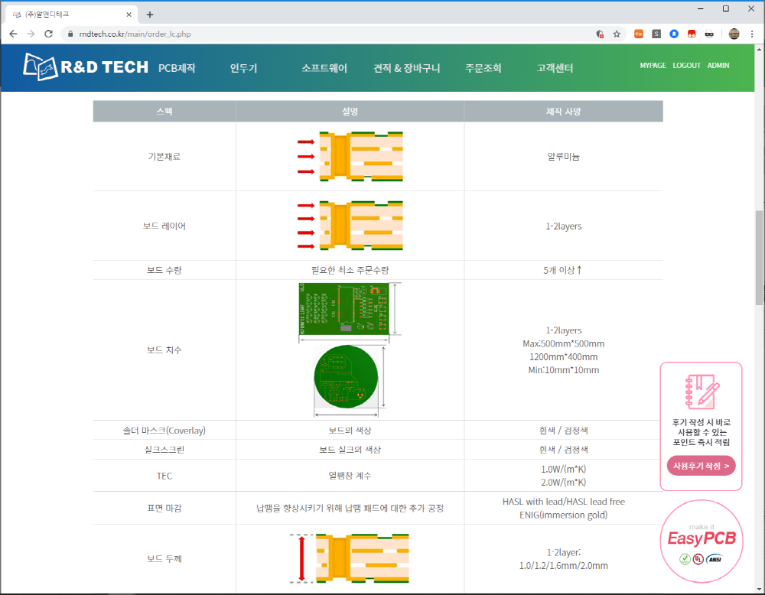Open new tab with plus icon

coord(150,15)
